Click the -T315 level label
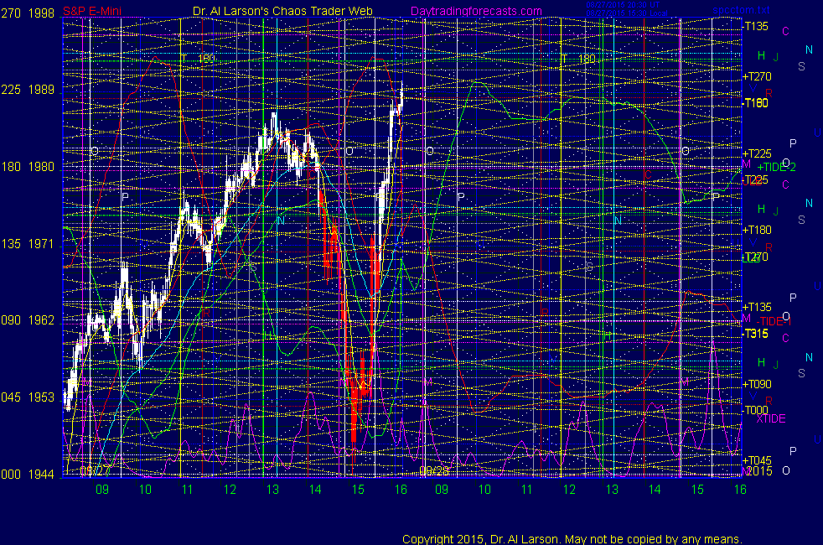The width and height of the screenshot is (823, 545). pos(754,334)
